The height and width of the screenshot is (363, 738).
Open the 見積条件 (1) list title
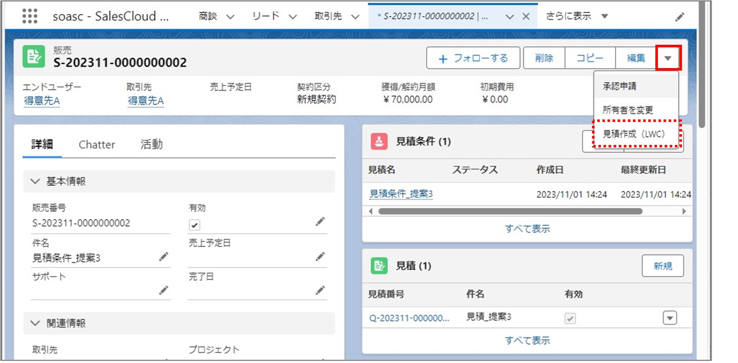[423, 141]
